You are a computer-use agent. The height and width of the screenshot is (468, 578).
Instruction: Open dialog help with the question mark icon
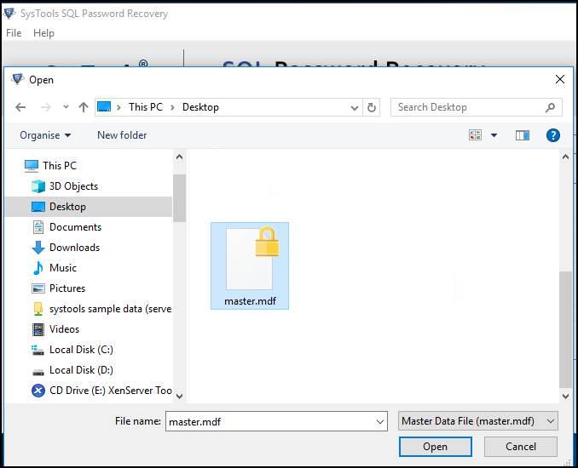(x=553, y=135)
